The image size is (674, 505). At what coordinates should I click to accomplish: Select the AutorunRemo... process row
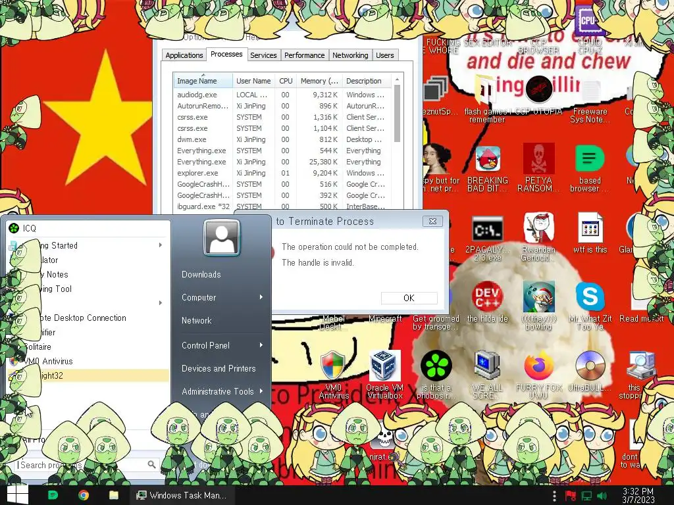282,106
